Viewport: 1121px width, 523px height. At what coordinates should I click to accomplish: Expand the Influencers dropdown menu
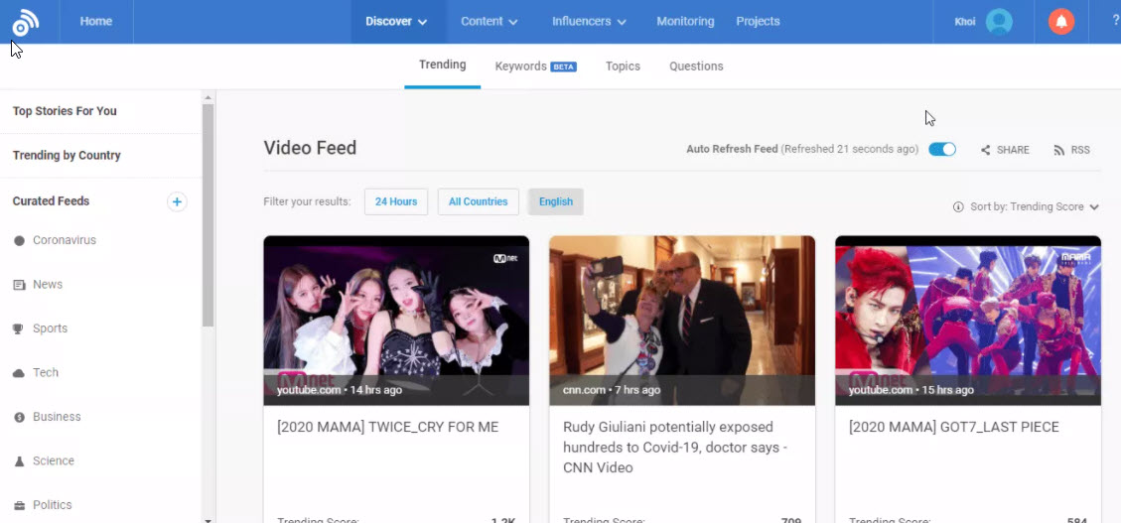click(x=589, y=22)
